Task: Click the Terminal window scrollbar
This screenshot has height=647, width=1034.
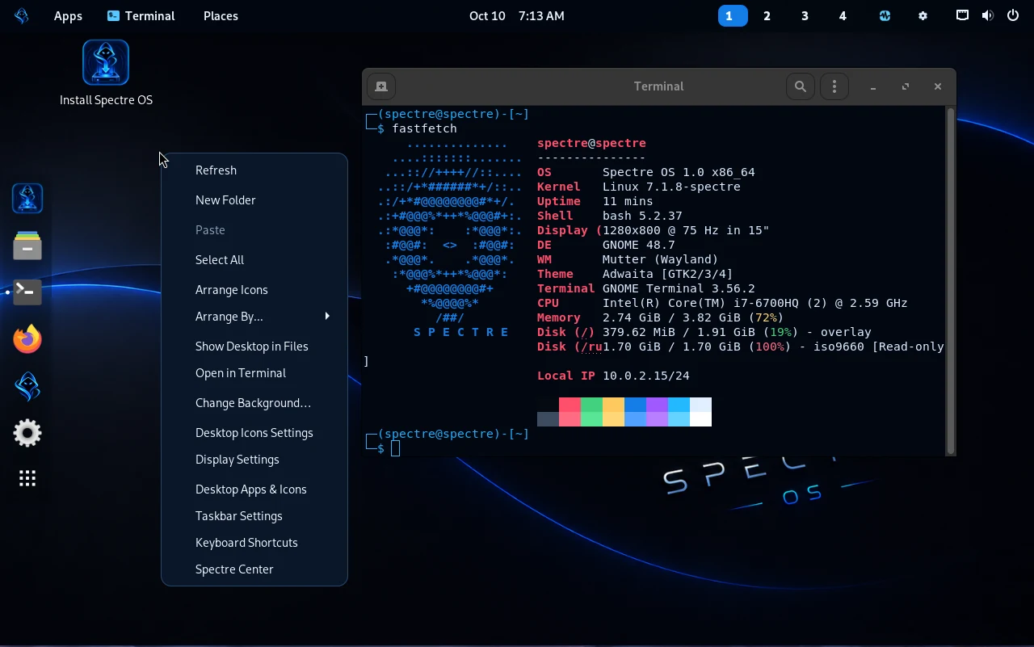Action: pos(951,280)
